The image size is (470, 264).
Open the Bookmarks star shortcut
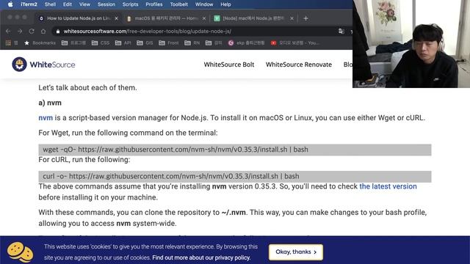click(x=40, y=43)
